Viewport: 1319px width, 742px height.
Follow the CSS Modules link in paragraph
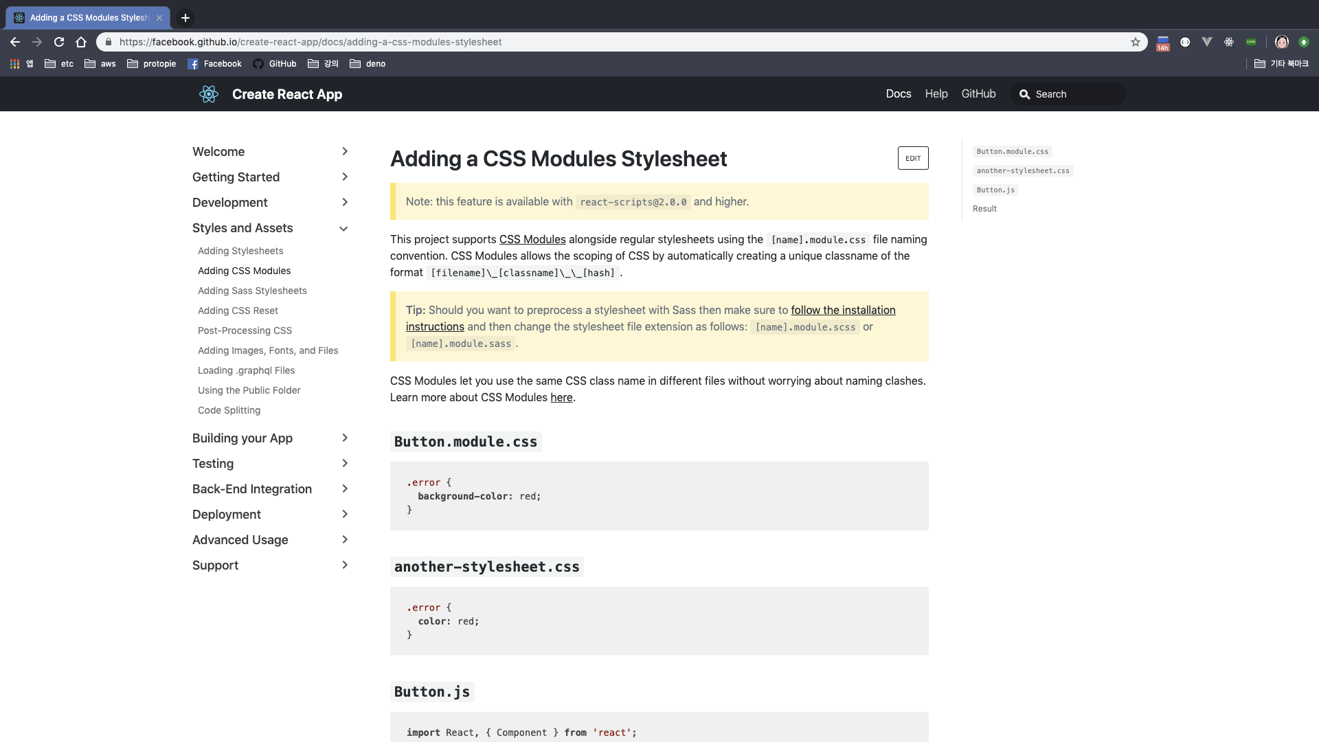(532, 239)
